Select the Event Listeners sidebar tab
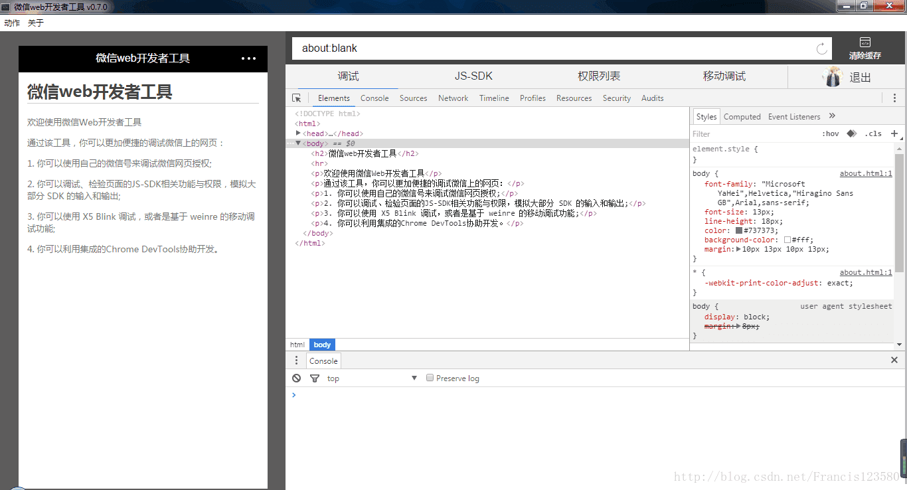This screenshot has width=907, height=490. click(794, 116)
